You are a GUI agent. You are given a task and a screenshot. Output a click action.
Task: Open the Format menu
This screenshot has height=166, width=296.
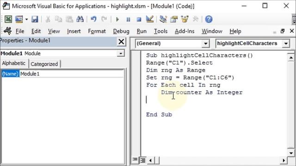tap(97, 31)
